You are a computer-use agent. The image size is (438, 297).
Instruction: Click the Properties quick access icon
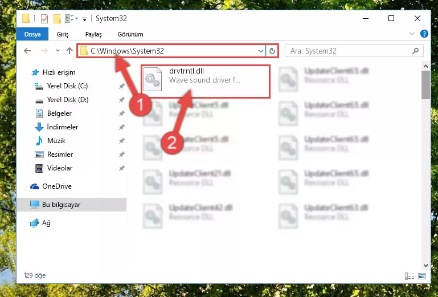44,19
